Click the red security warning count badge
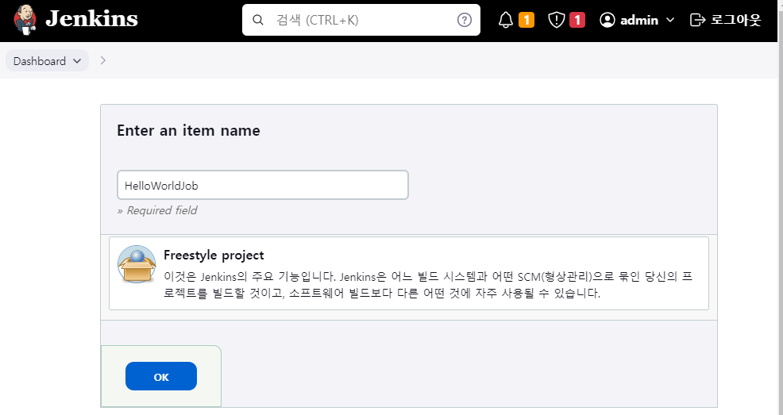Image resolution: width=783 pixels, height=415 pixels. coord(577,20)
